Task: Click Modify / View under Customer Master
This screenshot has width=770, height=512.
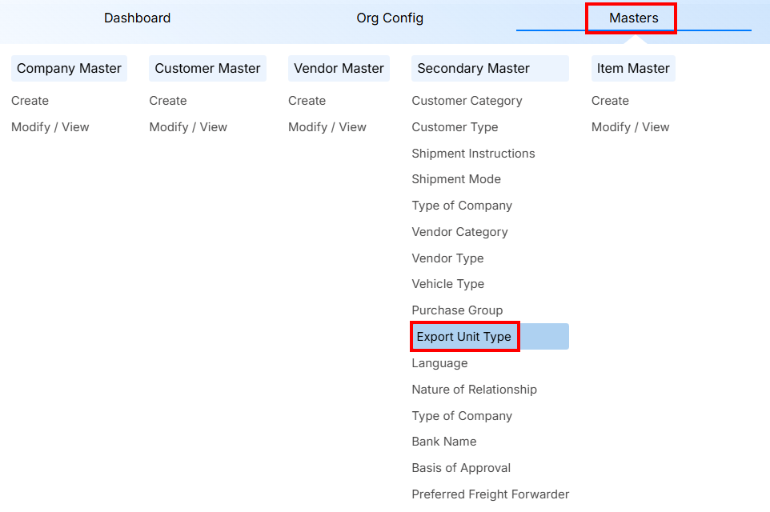Action: (x=188, y=126)
